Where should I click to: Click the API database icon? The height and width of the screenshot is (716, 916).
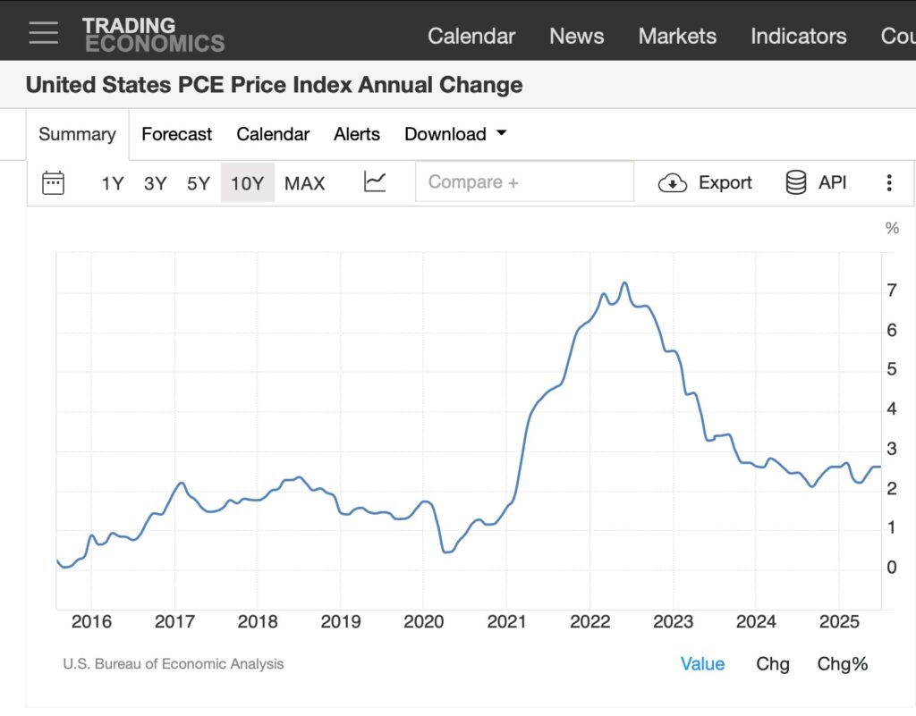click(x=795, y=182)
